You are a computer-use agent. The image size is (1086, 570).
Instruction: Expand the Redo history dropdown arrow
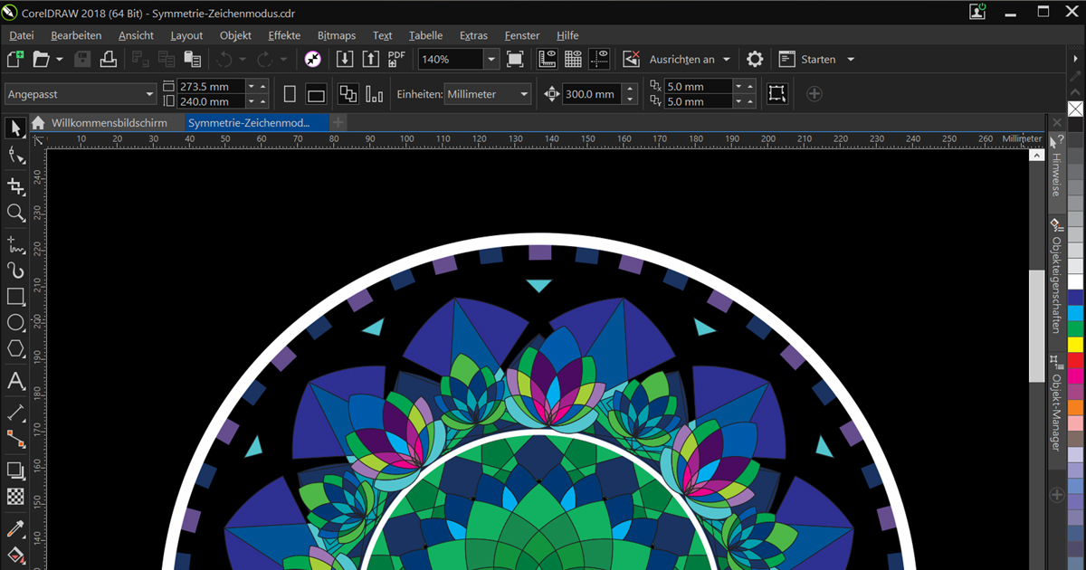(283, 60)
